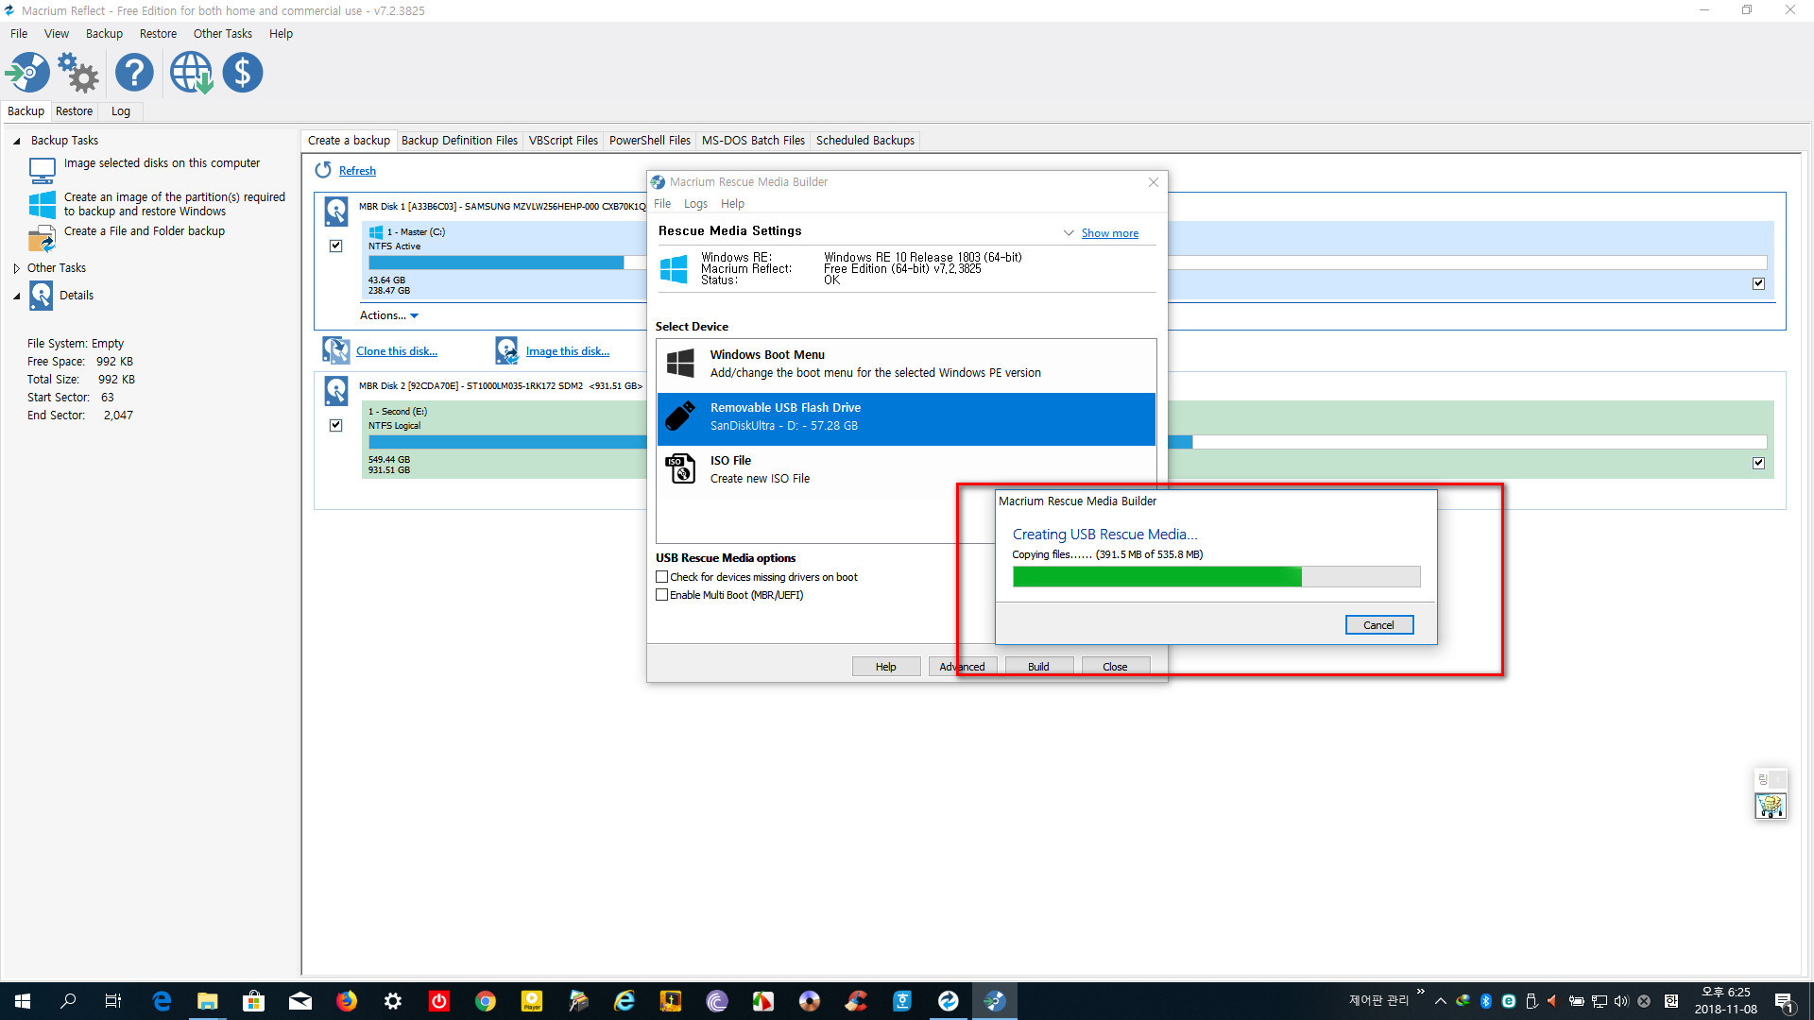Enable Check for devices missing drivers on boot

(661, 577)
